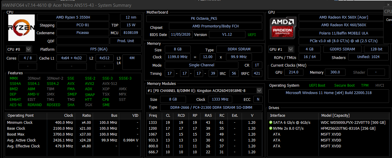The width and height of the screenshot is (392, 158).
Task: Click the Microsoft Windows 11 Home build text
Action: pos(329,93)
